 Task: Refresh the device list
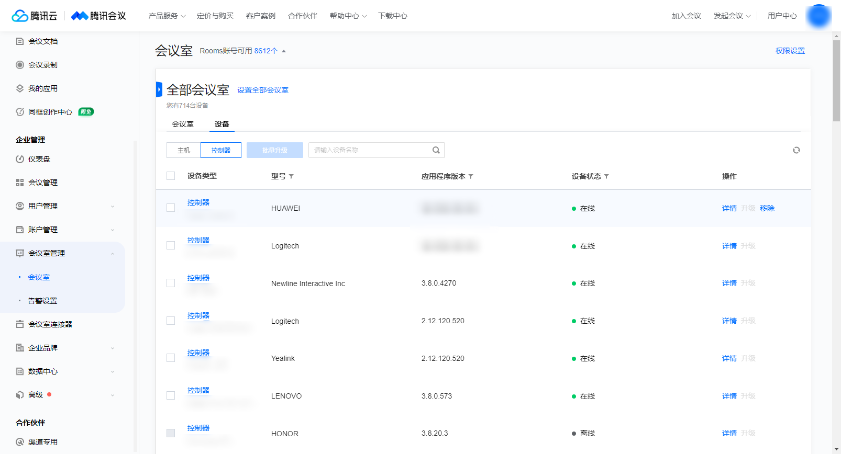tap(796, 150)
